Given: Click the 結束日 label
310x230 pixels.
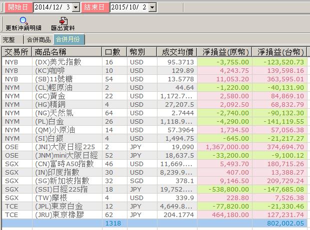Looking at the screenshot, I should point(94,7).
